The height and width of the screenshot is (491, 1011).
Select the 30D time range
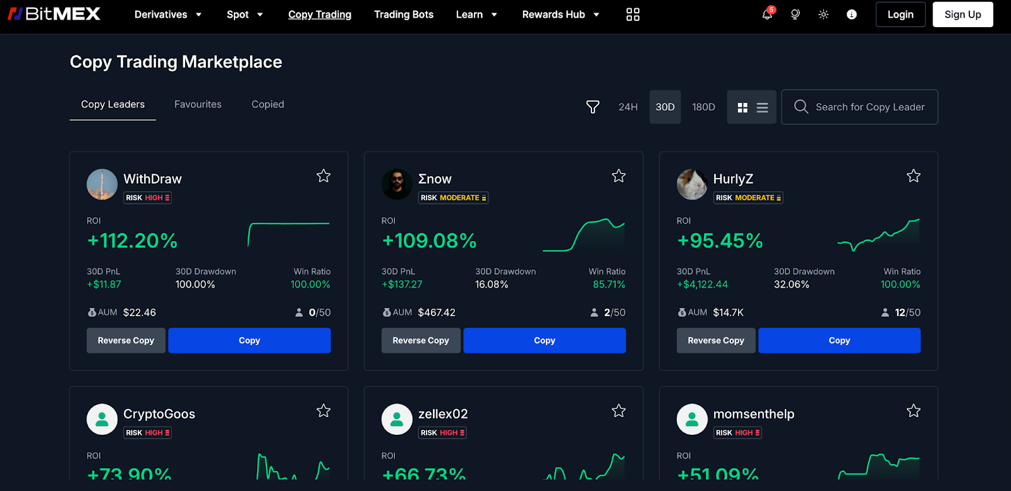pyautogui.click(x=665, y=107)
